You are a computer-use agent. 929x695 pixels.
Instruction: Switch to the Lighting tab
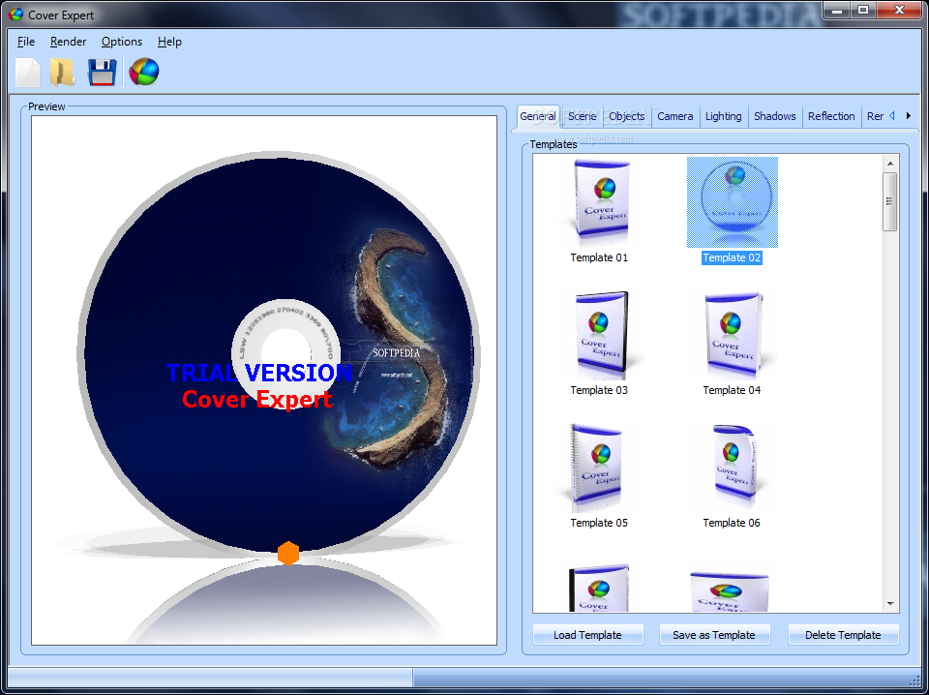coord(724,116)
